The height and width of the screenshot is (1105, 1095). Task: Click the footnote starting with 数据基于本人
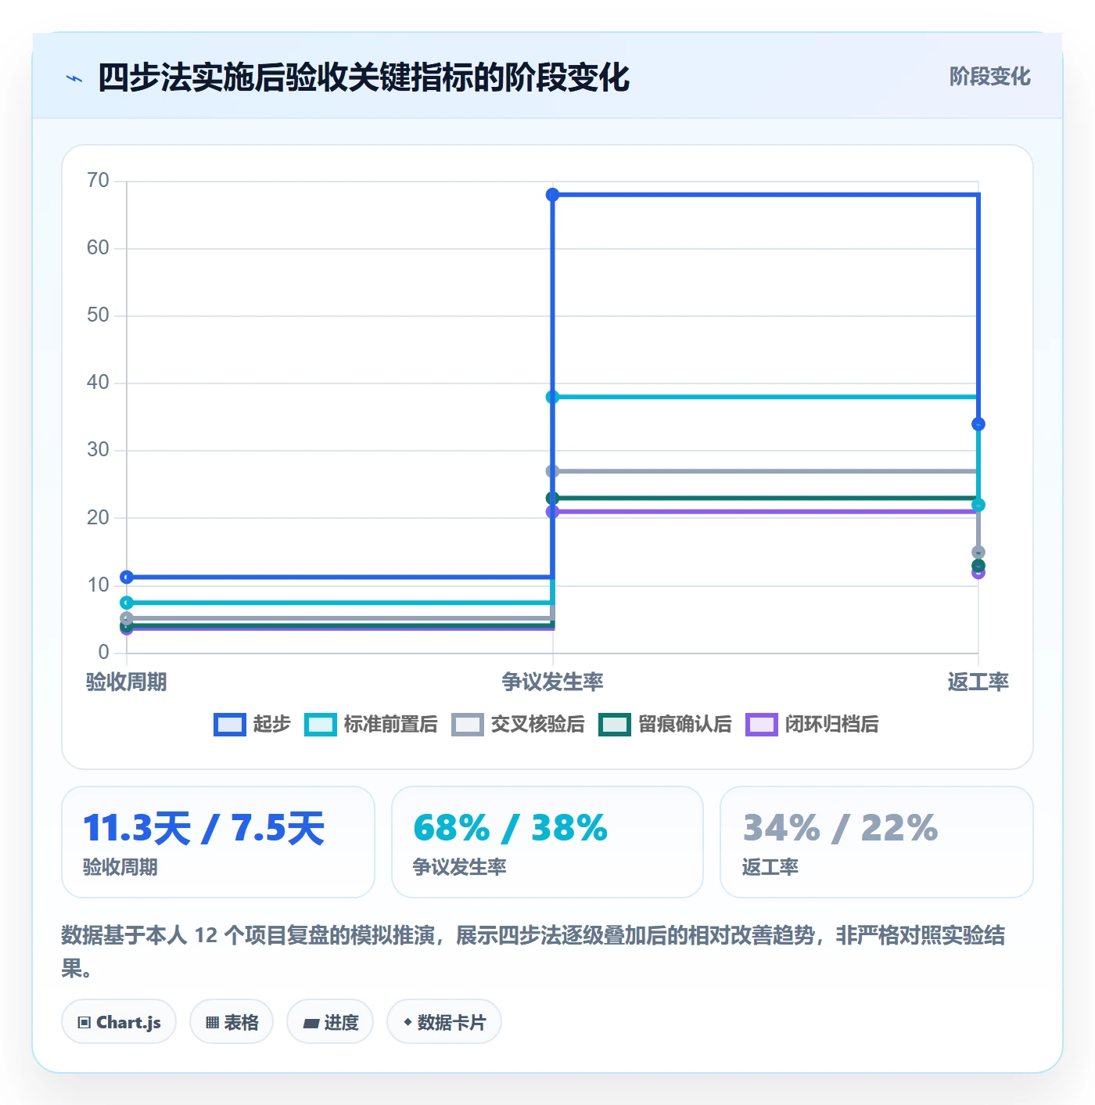coord(533,952)
